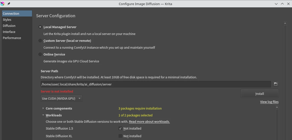Screen dimensions: 292x140
Task: Open folder browser for server path
Action: [276, 84]
